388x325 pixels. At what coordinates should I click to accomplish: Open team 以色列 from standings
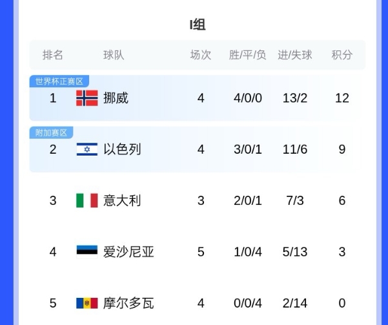[x=122, y=149]
